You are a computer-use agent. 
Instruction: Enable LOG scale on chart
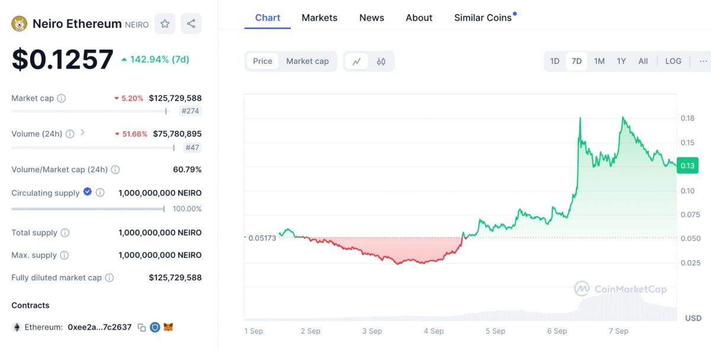(x=673, y=61)
